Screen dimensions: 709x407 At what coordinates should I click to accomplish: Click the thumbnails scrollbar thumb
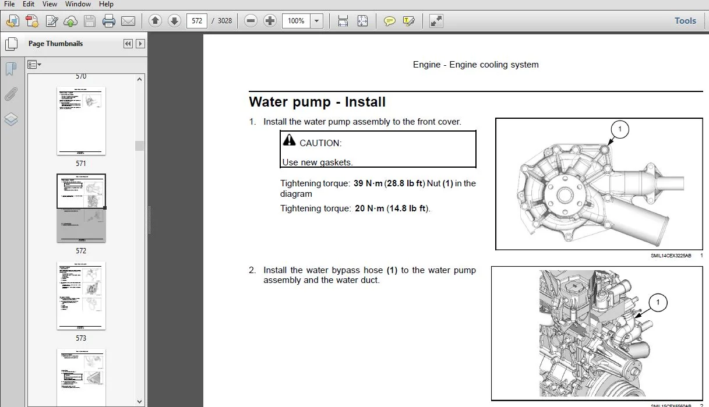[x=140, y=146]
